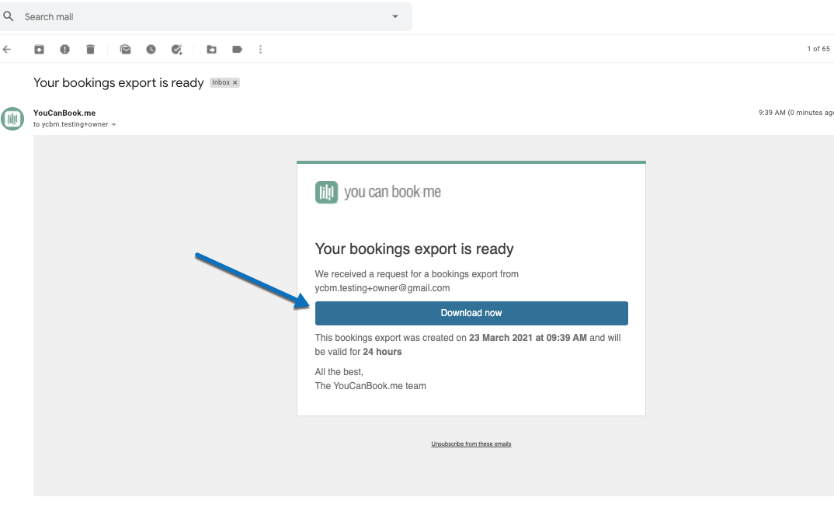The height and width of the screenshot is (525, 834).
Task: Open the more options three-dot menu
Action: point(260,49)
